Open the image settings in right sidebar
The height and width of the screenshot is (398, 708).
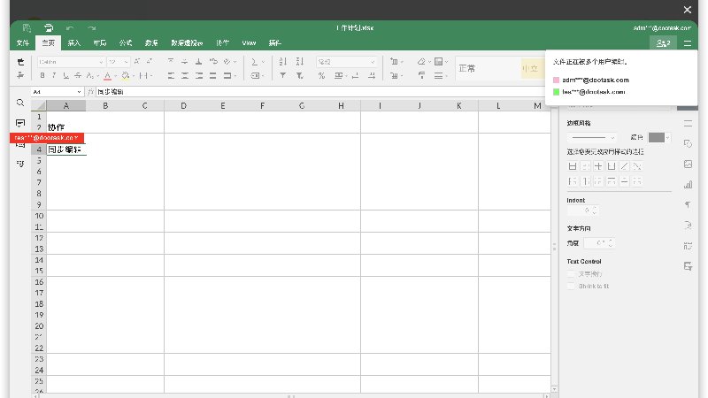[x=688, y=165]
